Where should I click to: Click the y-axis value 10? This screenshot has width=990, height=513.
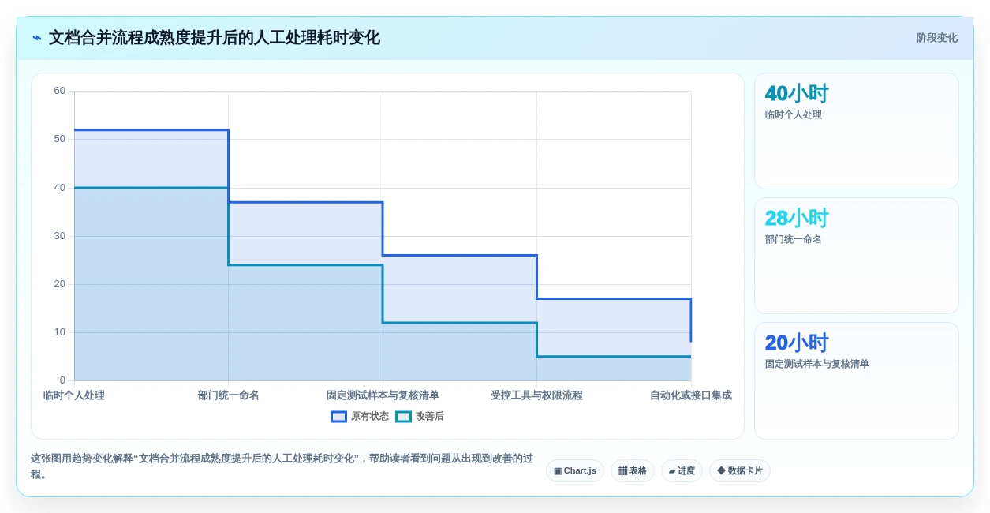click(x=60, y=332)
